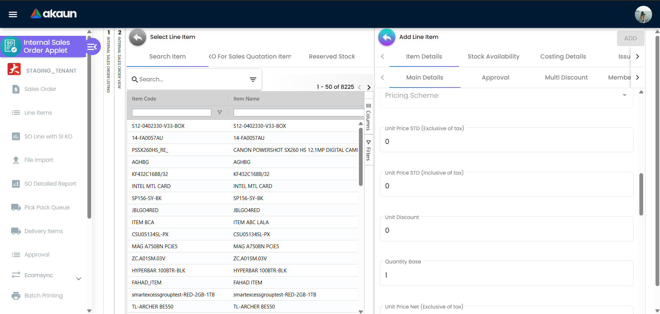The height and width of the screenshot is (314, 660).
Task: Click the blue Add Line Item back arrow
Action: [x=387, y=37]
